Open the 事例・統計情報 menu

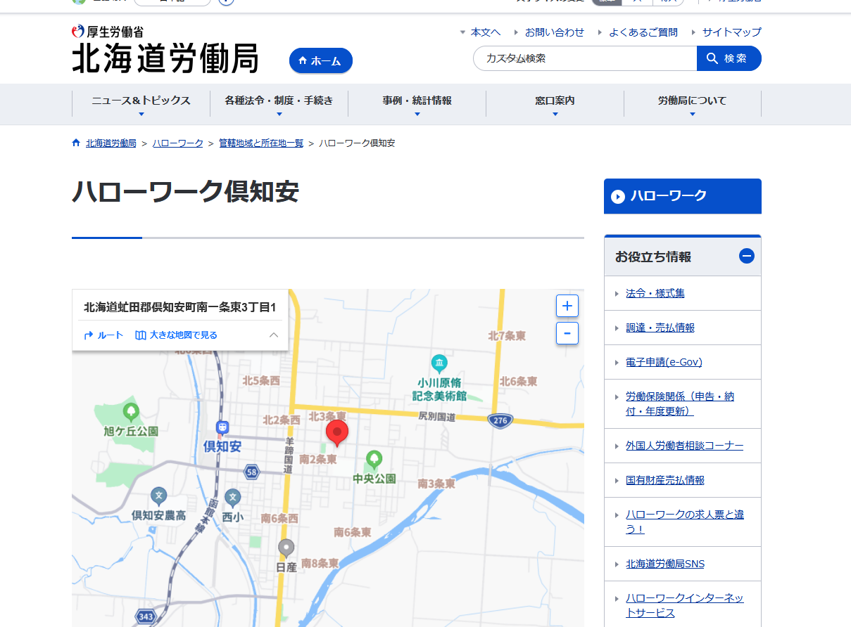(417, 104)
